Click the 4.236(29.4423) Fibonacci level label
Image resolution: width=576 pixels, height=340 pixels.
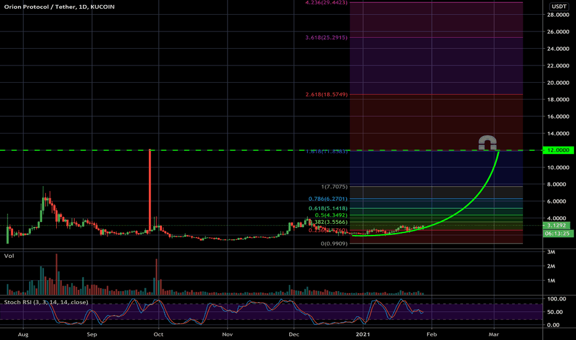pos(326,2)
